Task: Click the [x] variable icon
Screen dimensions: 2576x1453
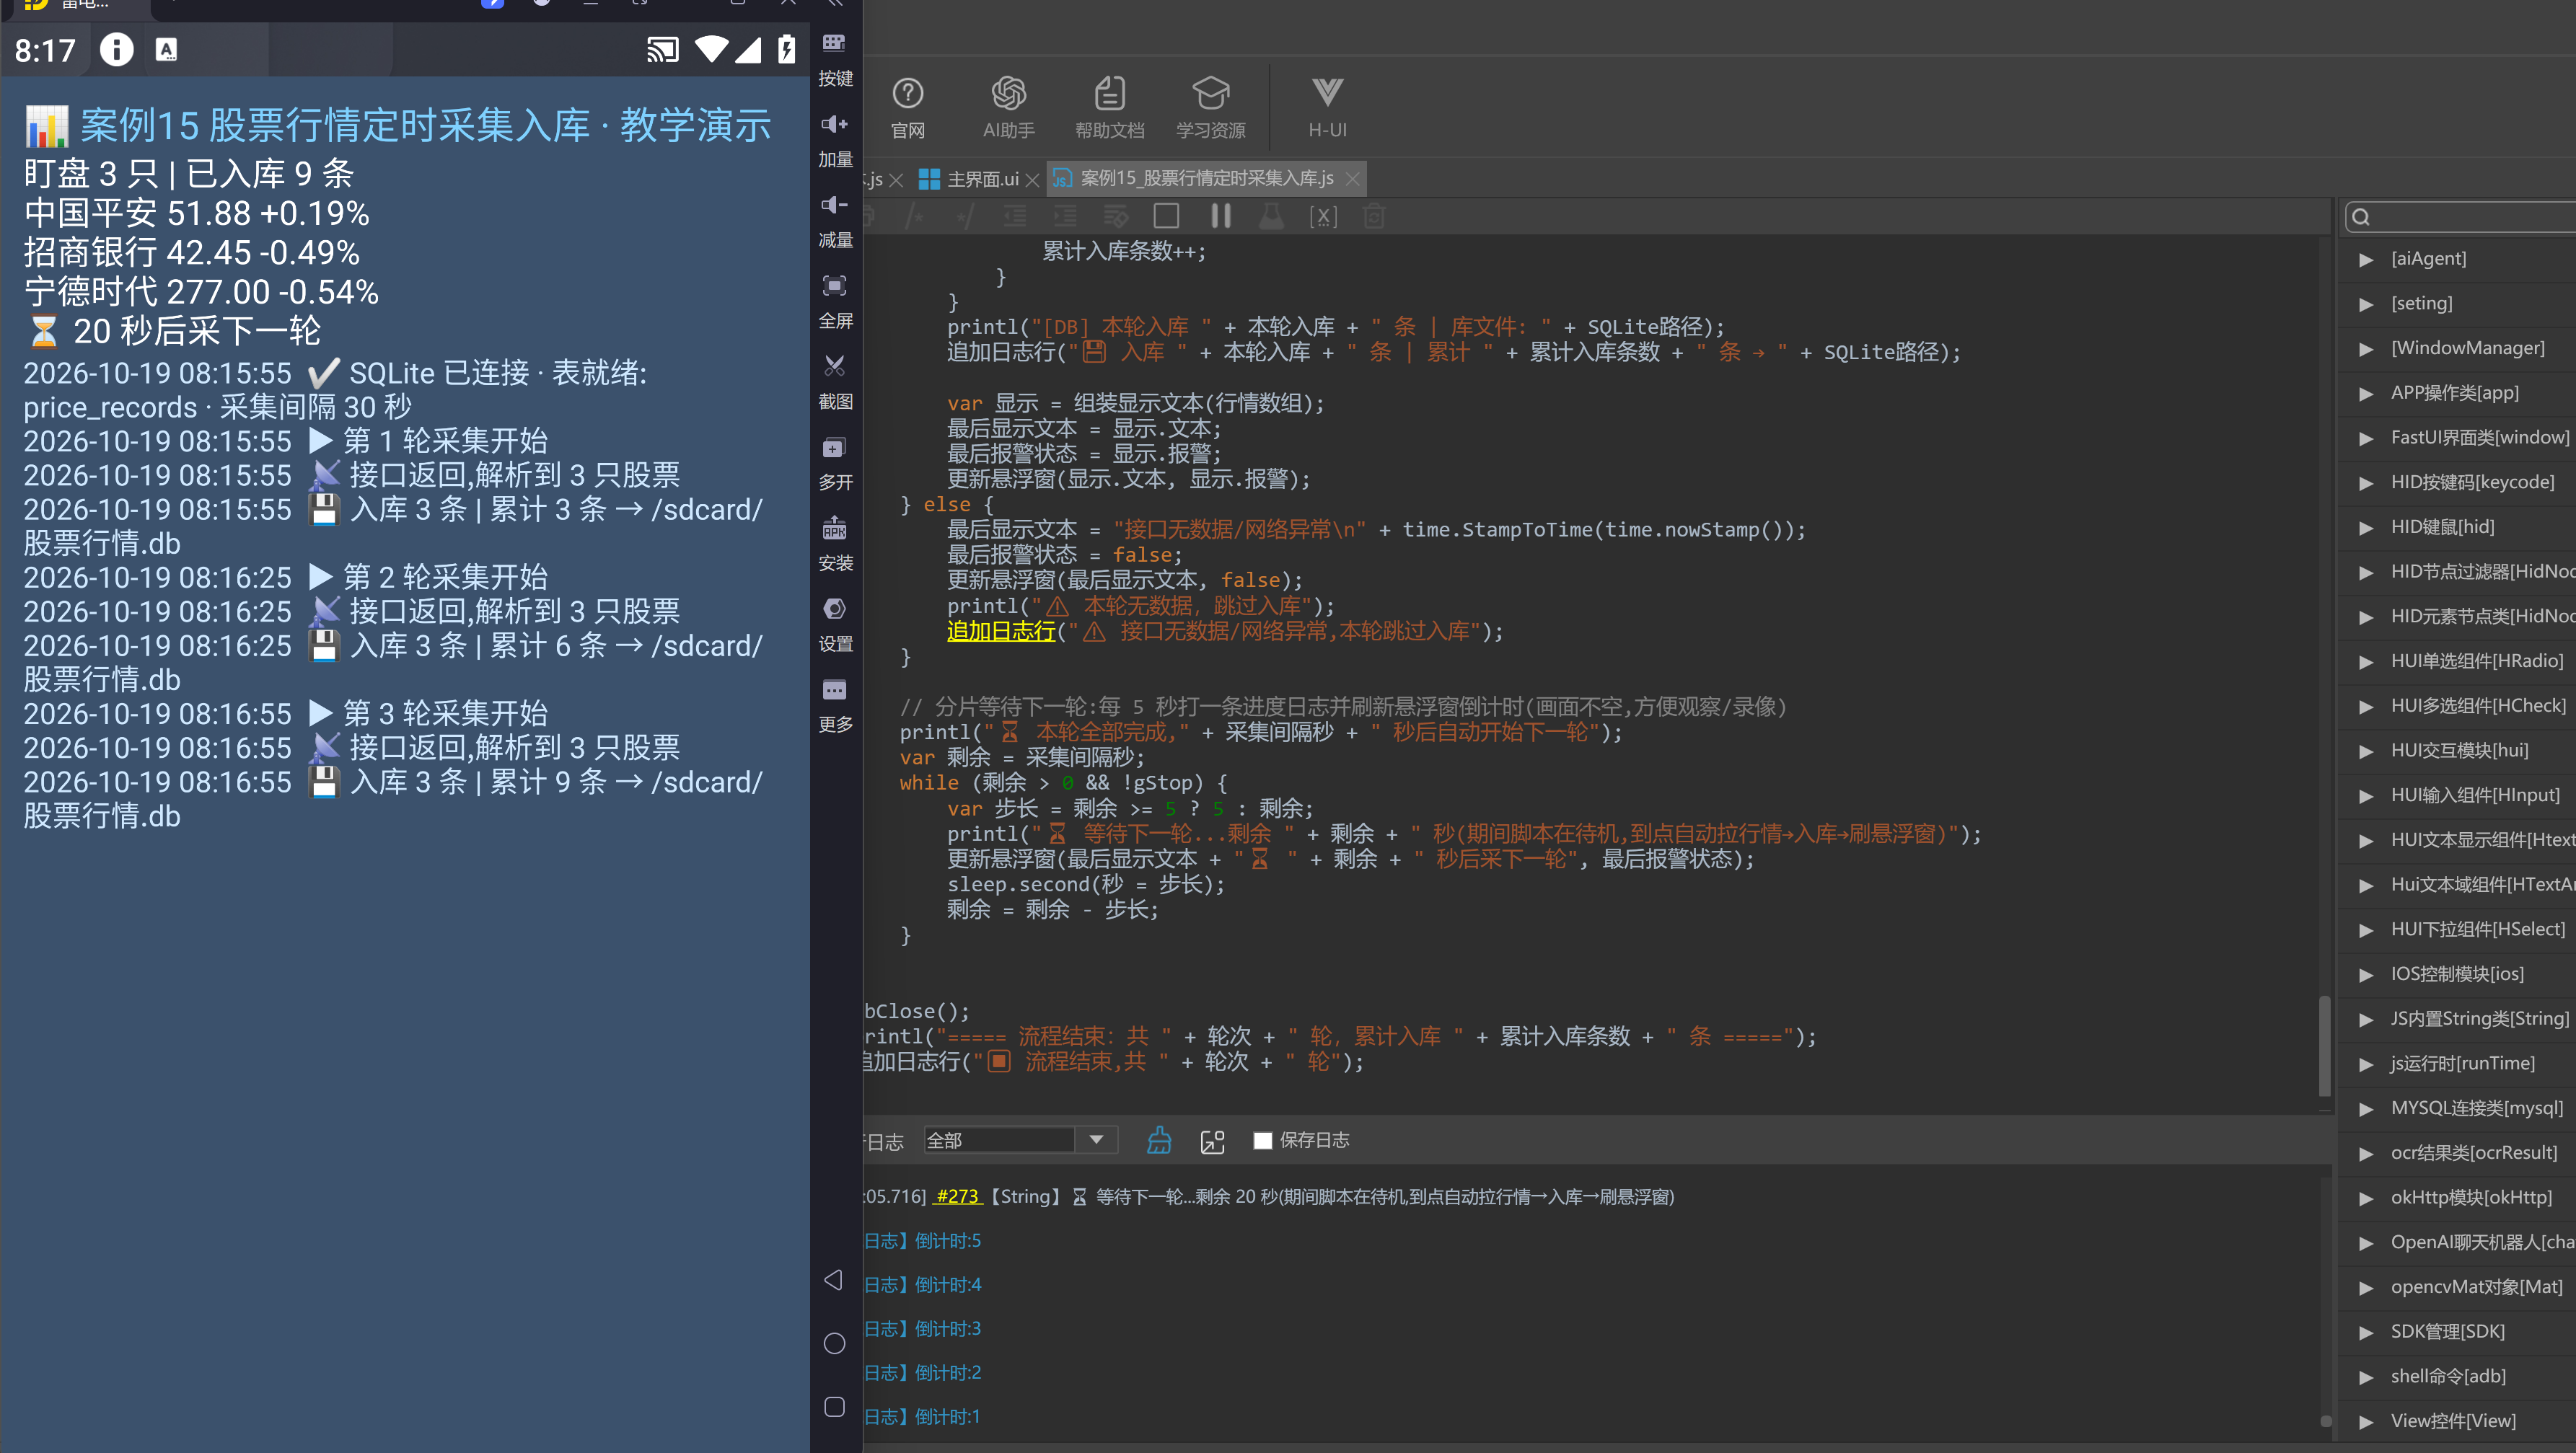Action: [1323, 216]
